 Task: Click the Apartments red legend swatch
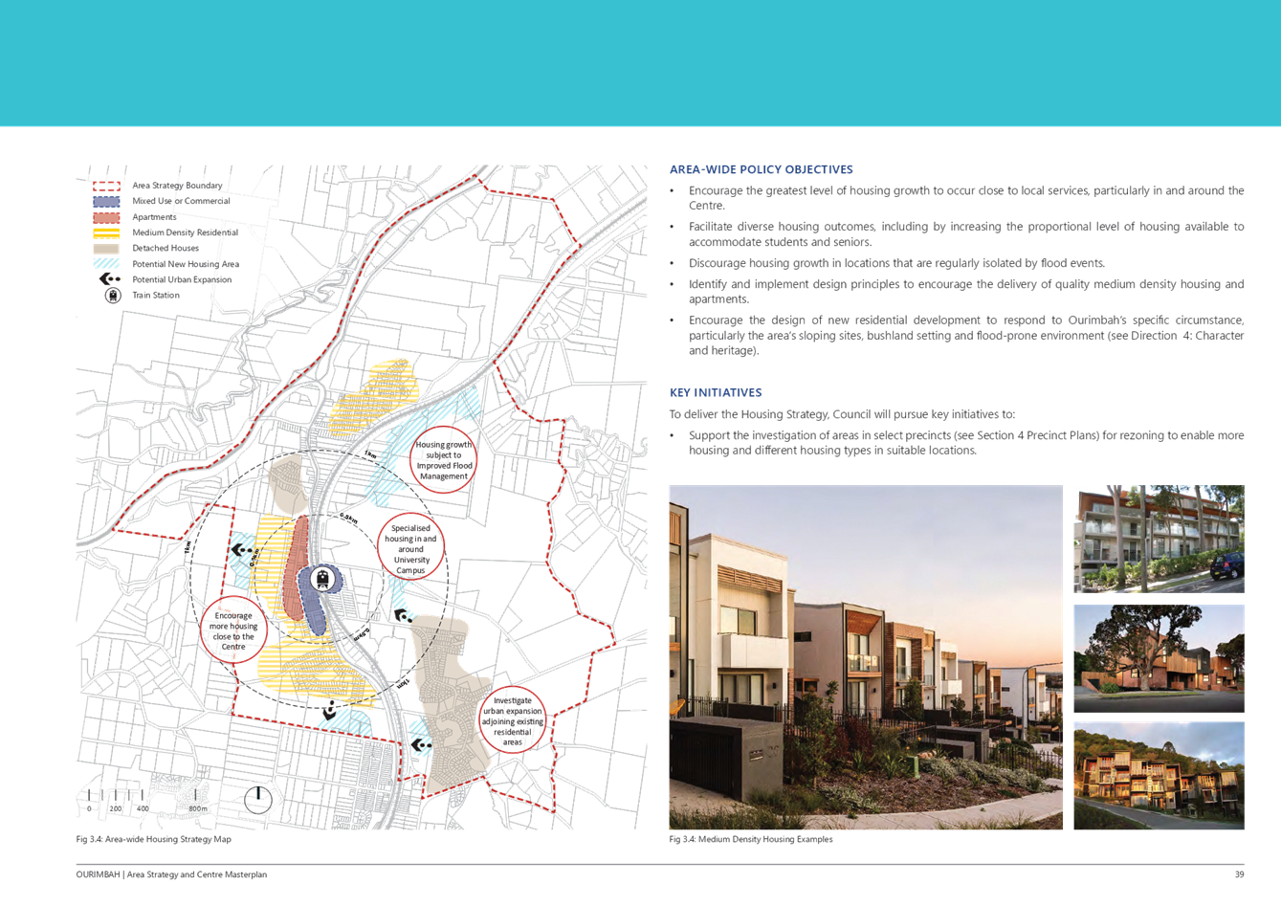106,217
